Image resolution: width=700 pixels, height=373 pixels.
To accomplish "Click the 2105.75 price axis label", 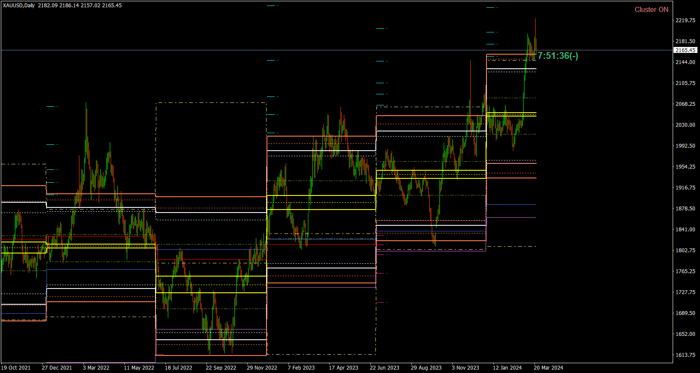I will 685,83.
